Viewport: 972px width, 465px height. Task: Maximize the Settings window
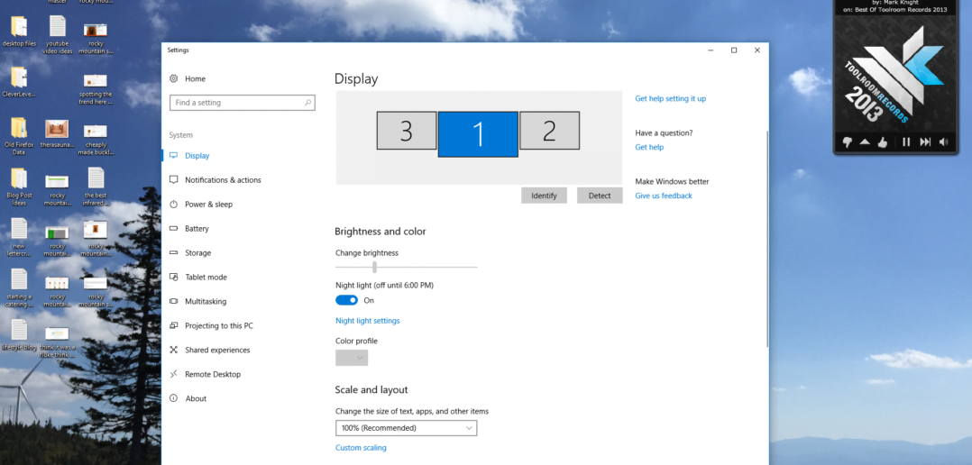tap(734, 50)
